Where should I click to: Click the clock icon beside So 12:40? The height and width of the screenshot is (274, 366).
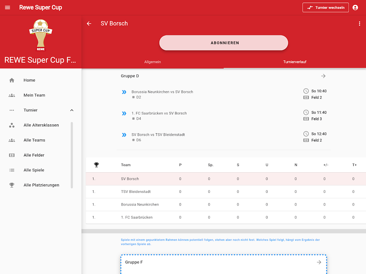(x=306, y=134)
